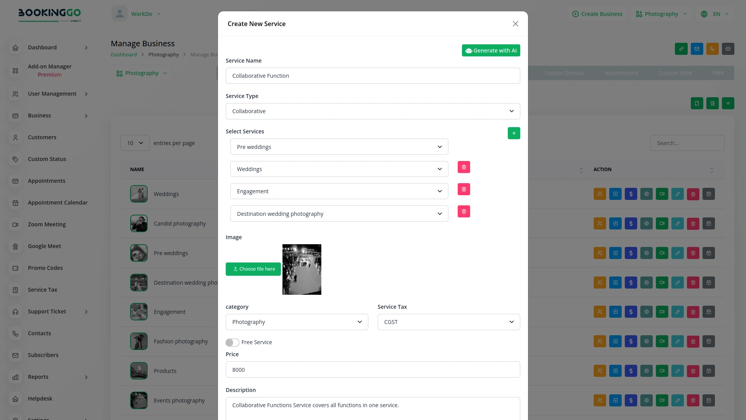Click the service image preview thumbnail
Image resolution: width=746 pixels, height=420 pixels.
pos(302,269)
